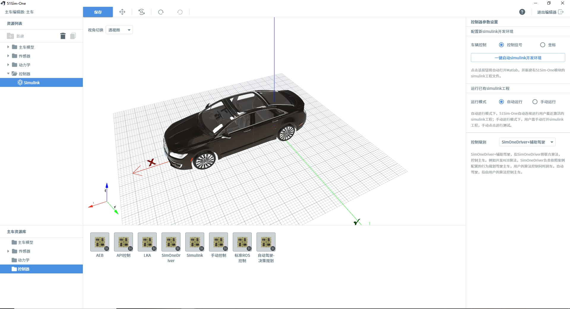Select the 自动运行 radio button
Viewport: 570px width, 309px height.
coord(501,102)
